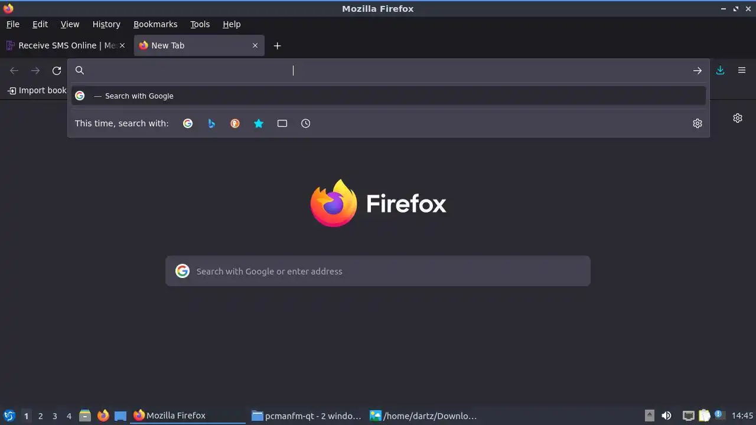Open the clipboard tray icon
The height and width of the screenshot is (425, 756).
(x=705, y=416)
